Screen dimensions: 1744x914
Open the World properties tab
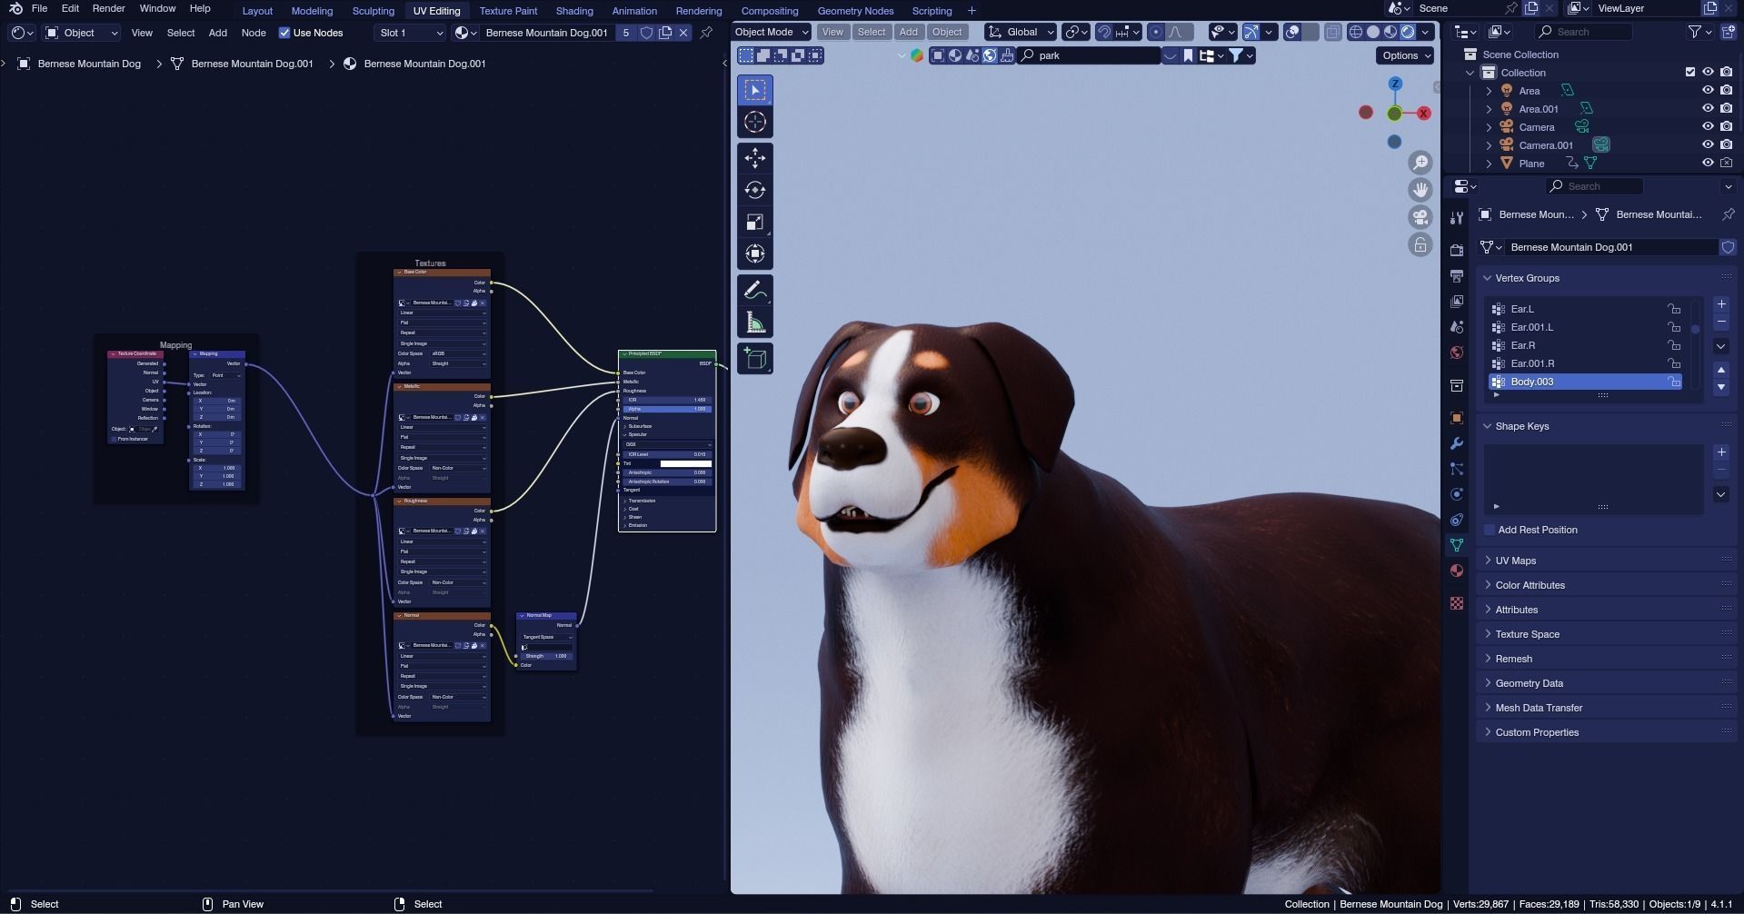[1457, 353]
